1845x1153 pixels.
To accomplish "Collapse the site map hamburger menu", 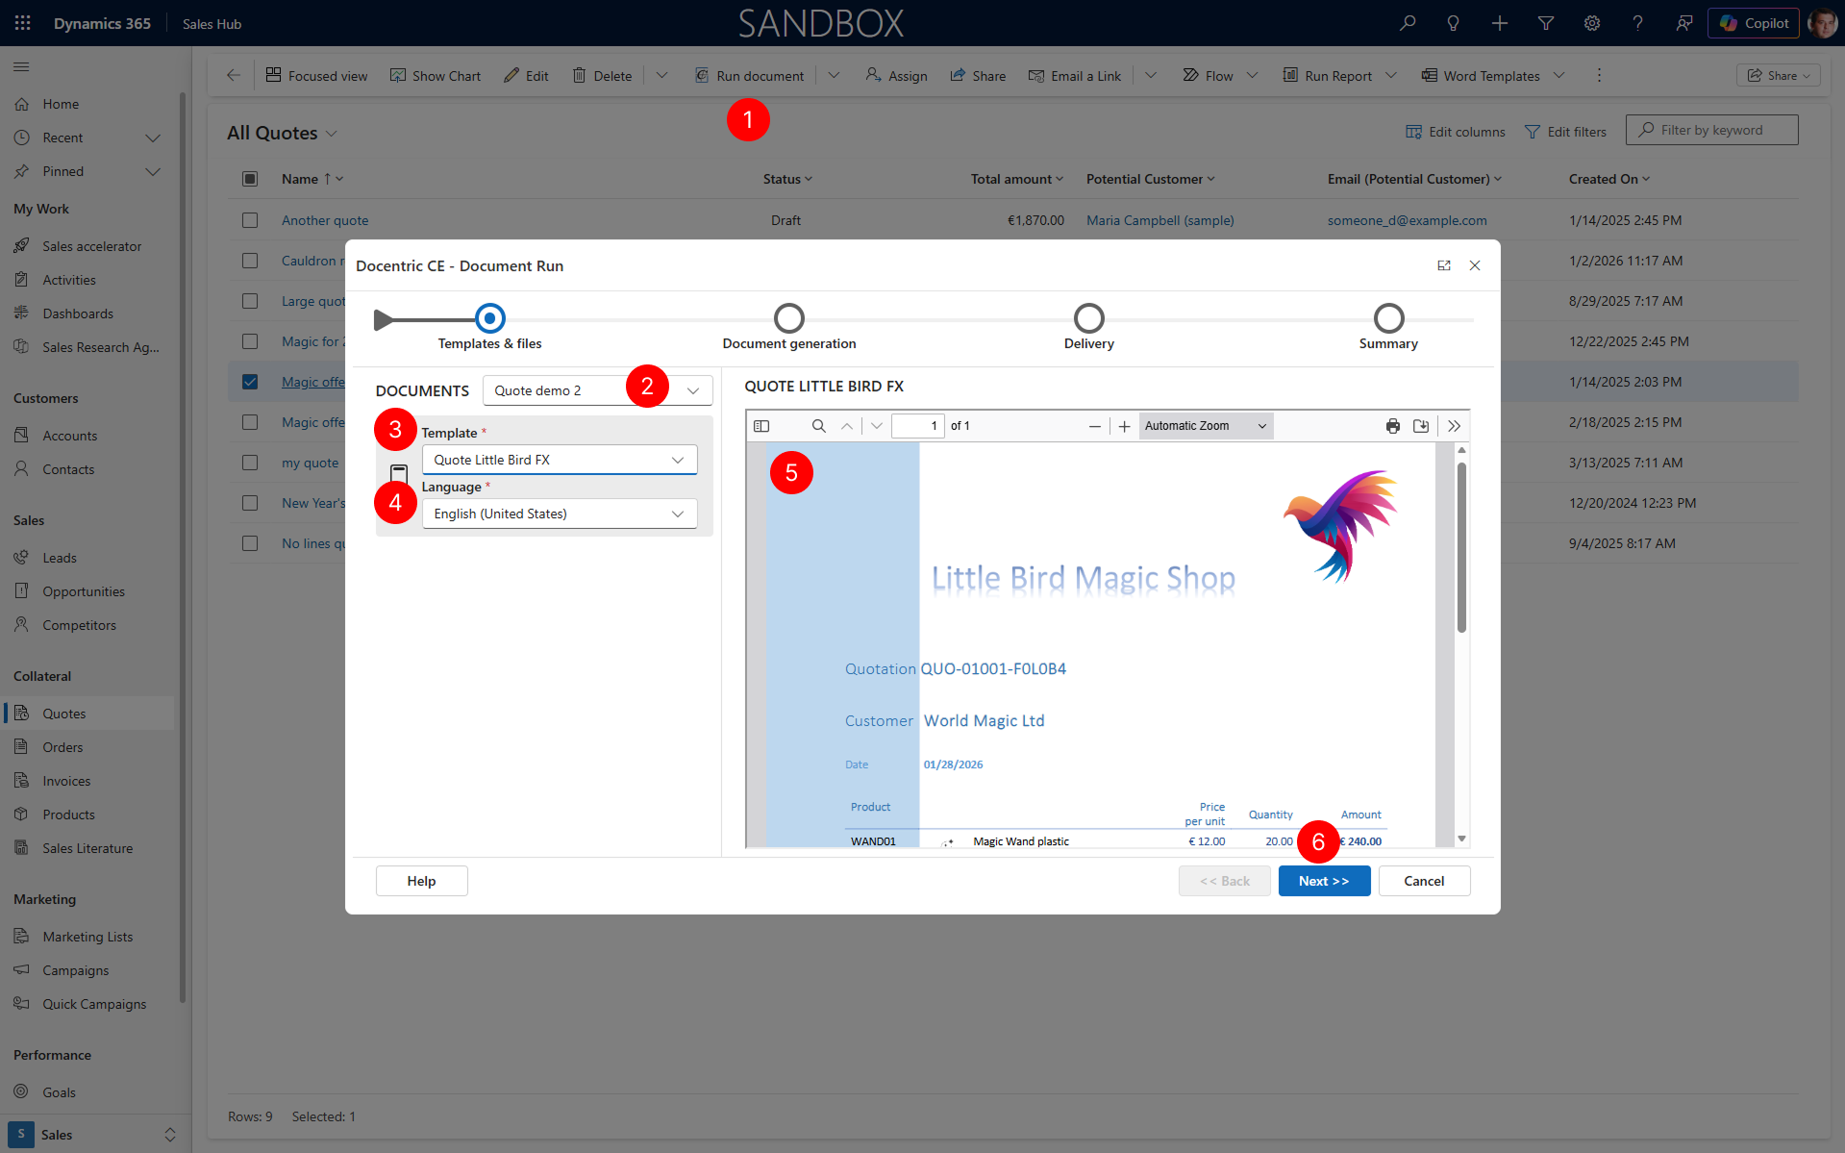I will click(x=21, y=66).
